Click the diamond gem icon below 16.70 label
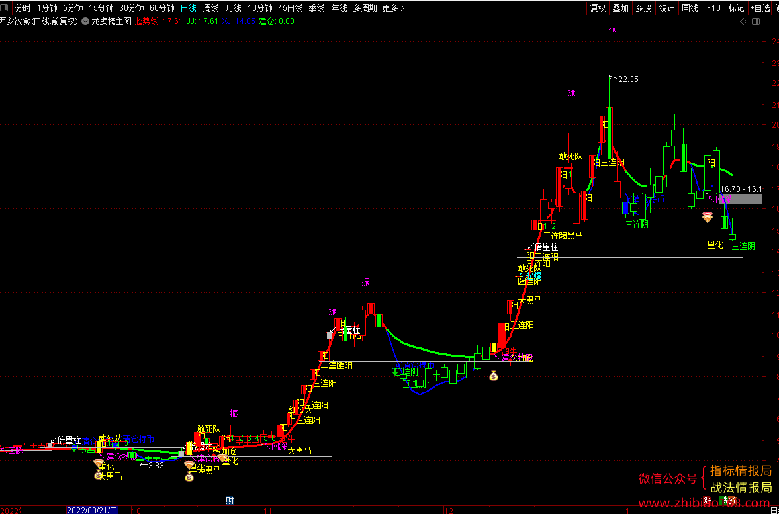The height and width of the screenshot is (514, 779). point(708,217)
